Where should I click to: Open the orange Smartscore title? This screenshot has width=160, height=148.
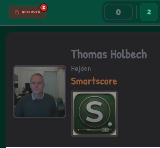(94, 81)
